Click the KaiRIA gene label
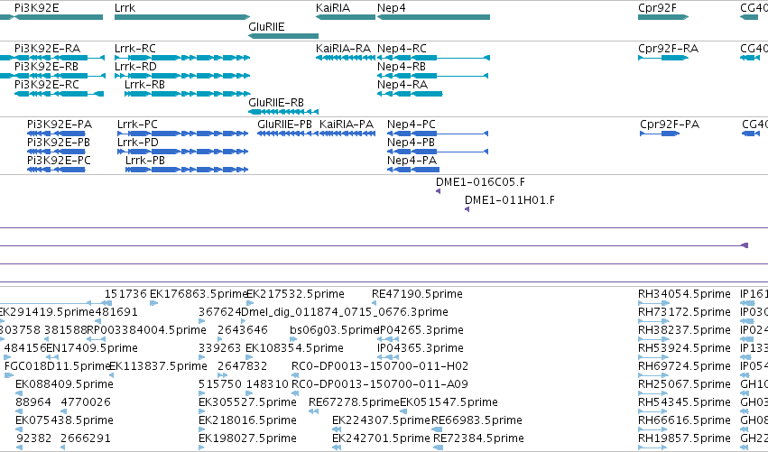 [x=333, y=8]
